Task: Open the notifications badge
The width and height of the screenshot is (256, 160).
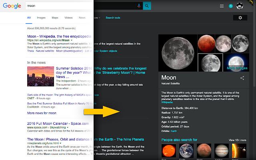Action: (x=231, y=6)
